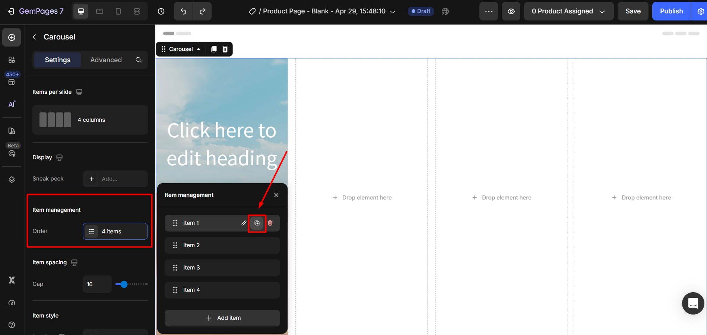Open the 4 columns layout selector
The image size is (707, 335).
(x=90, y=120)
